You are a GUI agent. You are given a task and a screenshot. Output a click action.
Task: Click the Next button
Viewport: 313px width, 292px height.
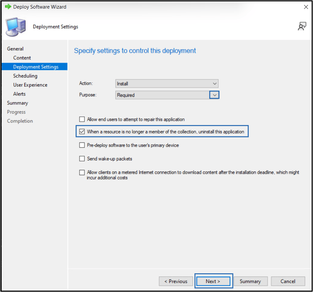pos(213,281)
